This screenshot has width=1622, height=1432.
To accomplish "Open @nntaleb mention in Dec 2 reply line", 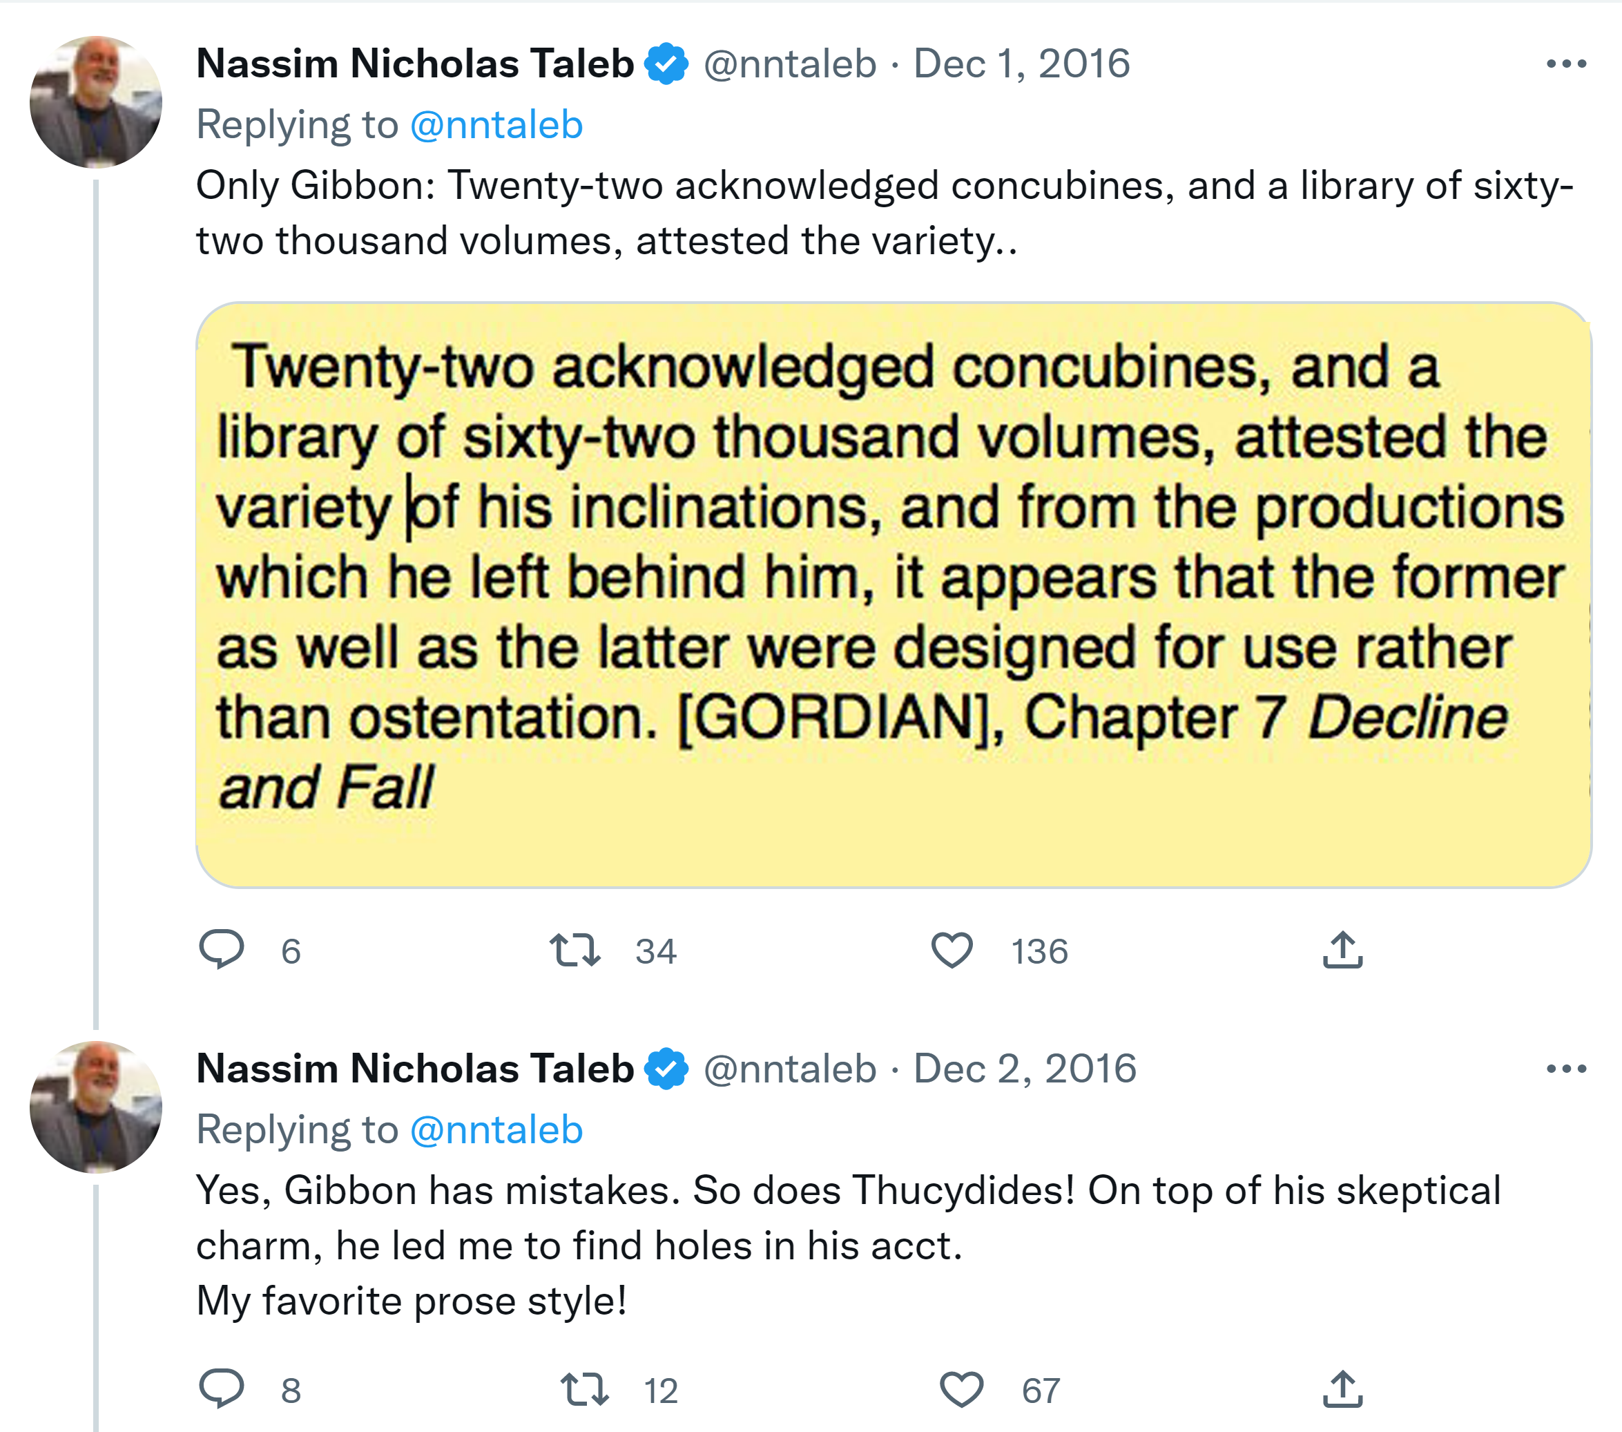I will pyautogui.click(x=496, y=1130).
